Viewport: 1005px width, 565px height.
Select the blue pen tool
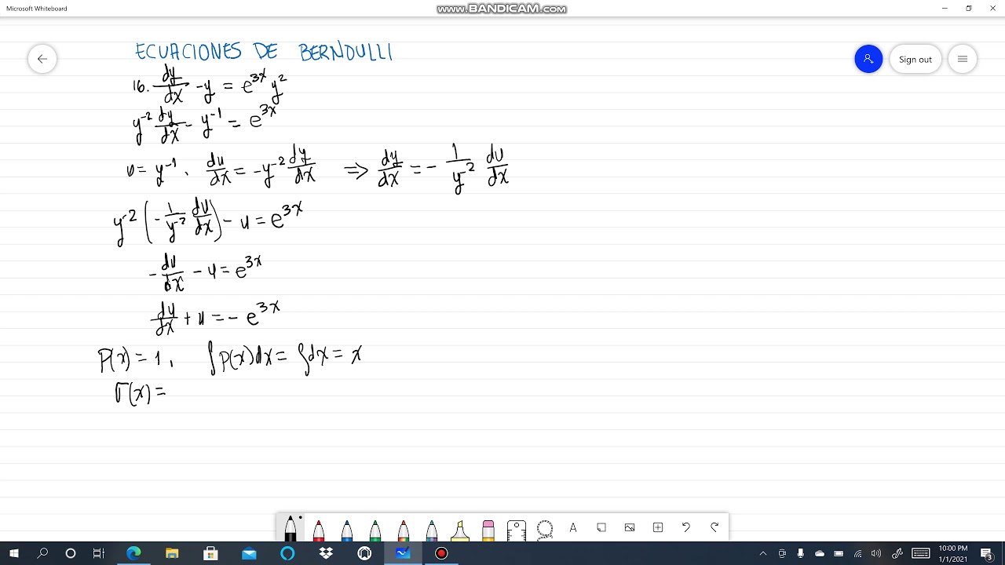(347, 530)
